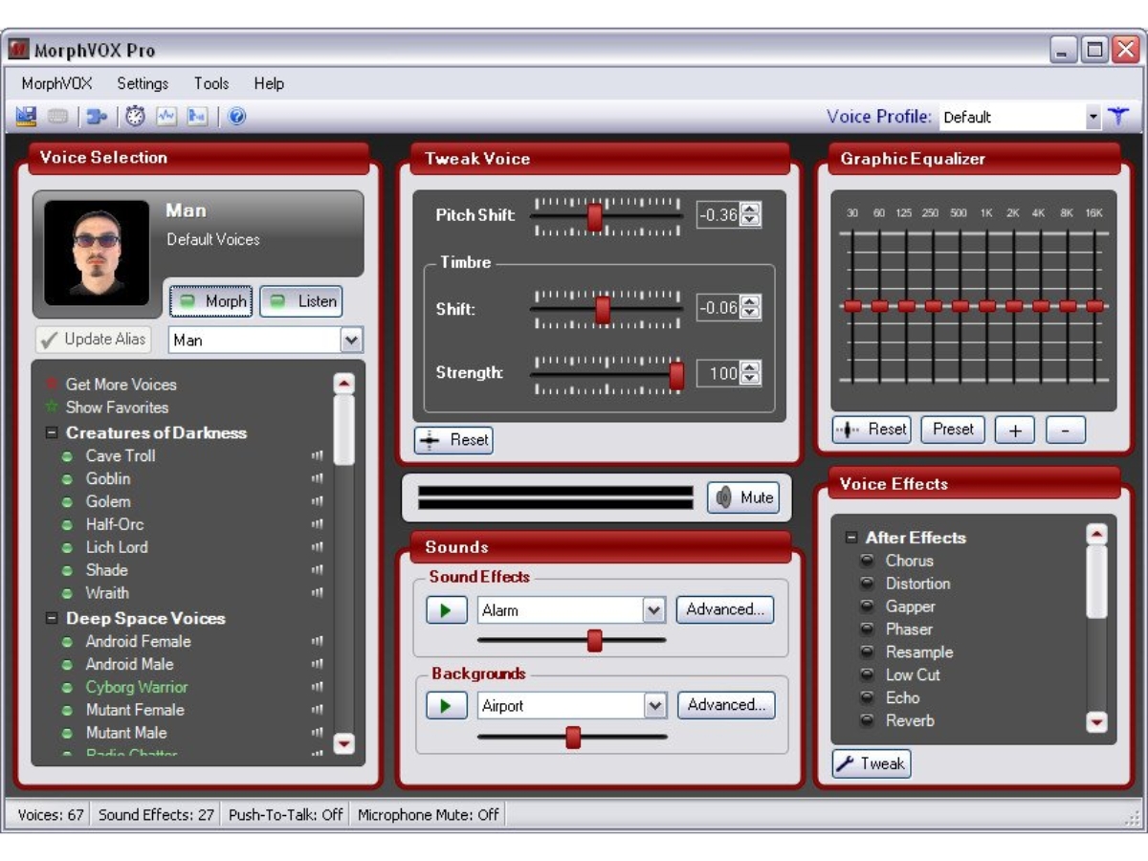Toggle the Listen button
The image size is (1148, 861).
tap(301, 301)
